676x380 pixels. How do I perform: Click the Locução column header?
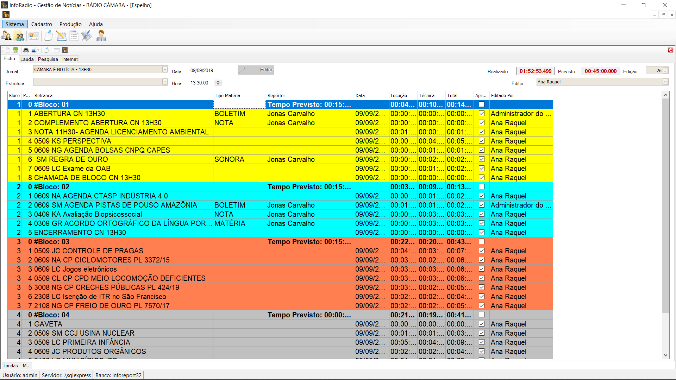[403, 95]
